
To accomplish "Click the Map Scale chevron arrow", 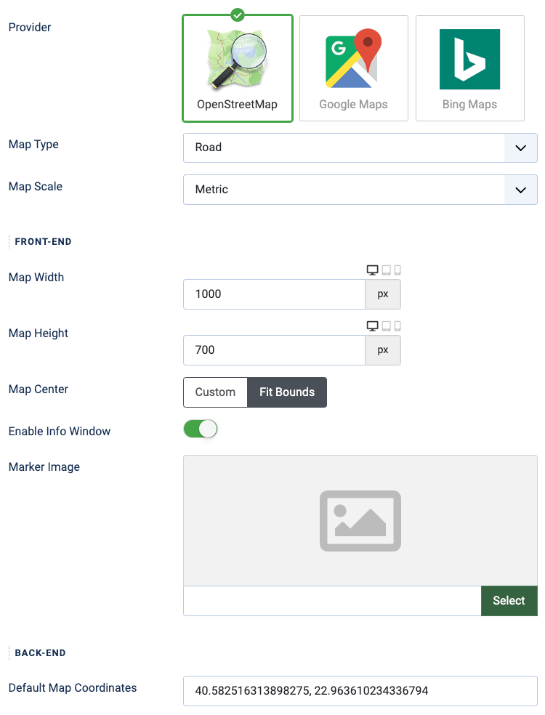I will point(521,190).
